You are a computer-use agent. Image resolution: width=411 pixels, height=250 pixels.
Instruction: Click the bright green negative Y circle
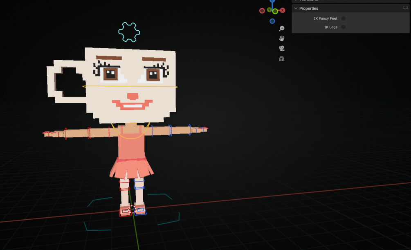[275, 11]
